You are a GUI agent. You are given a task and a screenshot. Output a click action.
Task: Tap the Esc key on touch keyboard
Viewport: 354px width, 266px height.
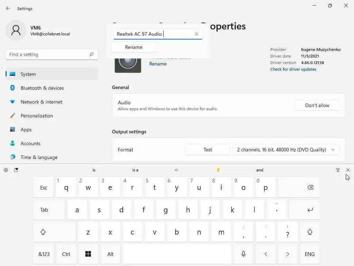tap(44, 187)
